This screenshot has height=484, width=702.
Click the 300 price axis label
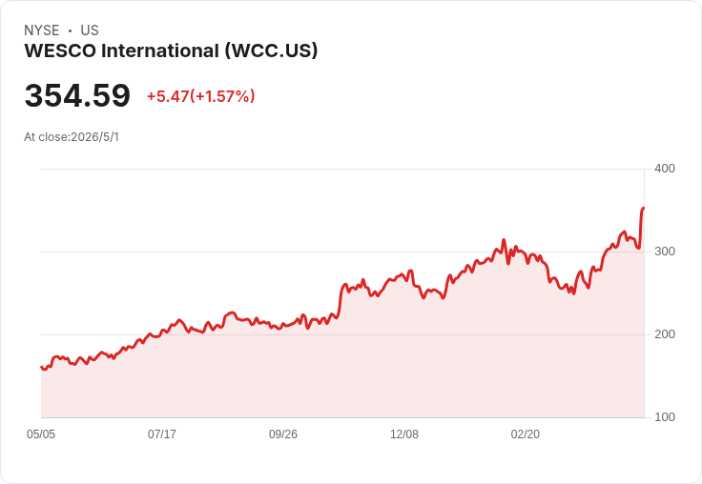tap(665, 252)
